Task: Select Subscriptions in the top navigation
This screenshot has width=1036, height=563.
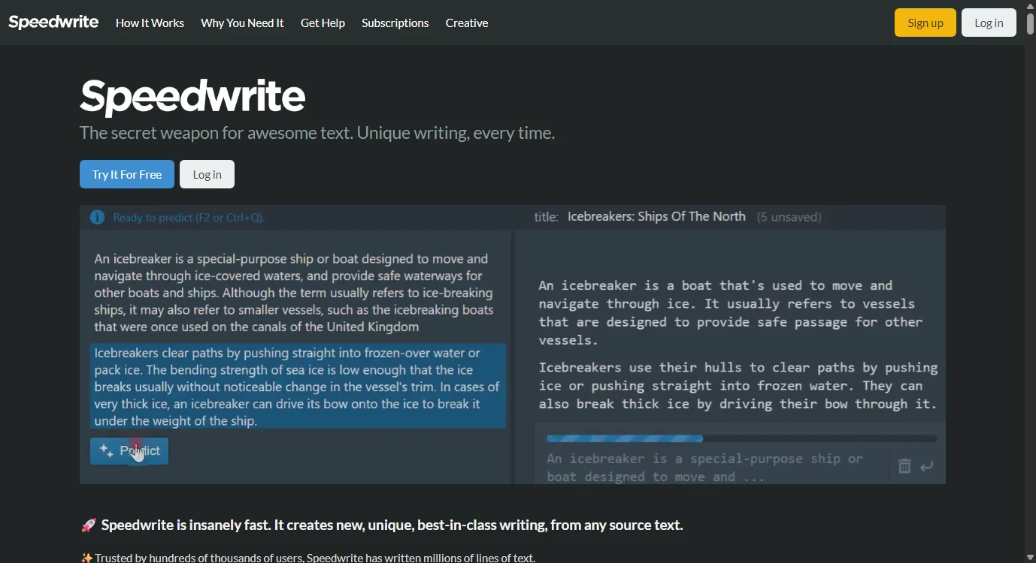Action: 395,23
